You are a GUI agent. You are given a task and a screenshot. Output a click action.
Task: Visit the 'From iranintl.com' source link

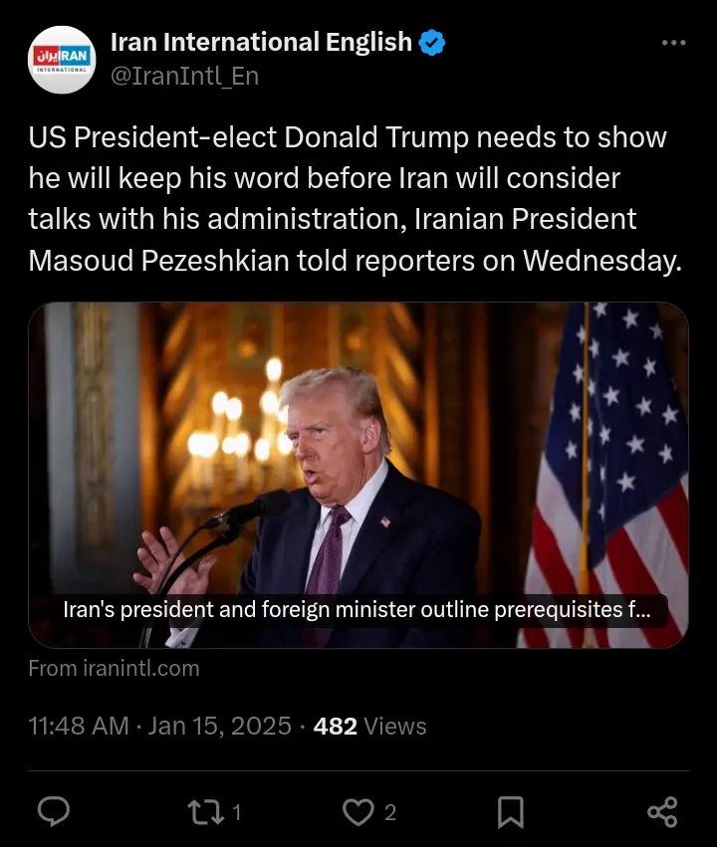click(114, 669)
